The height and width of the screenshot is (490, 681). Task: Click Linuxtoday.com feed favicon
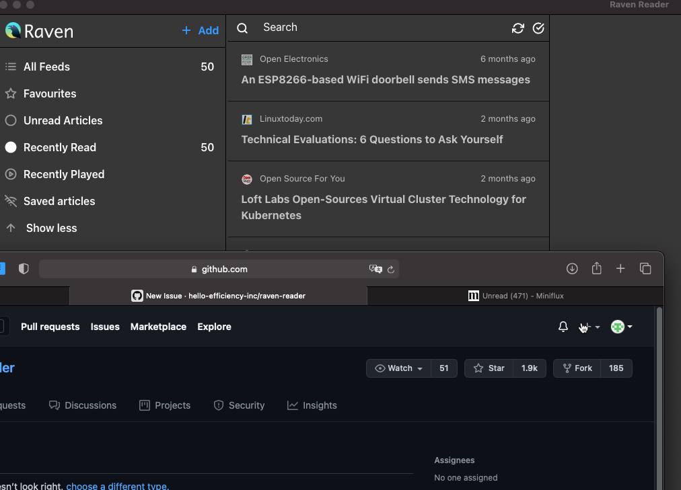pos(247,119)
